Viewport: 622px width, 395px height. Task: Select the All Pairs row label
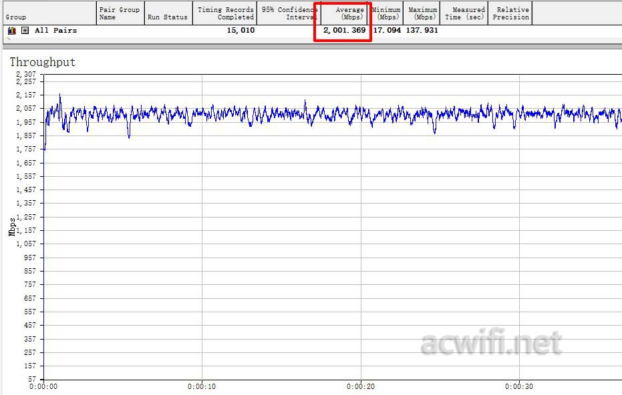[55, 31]
